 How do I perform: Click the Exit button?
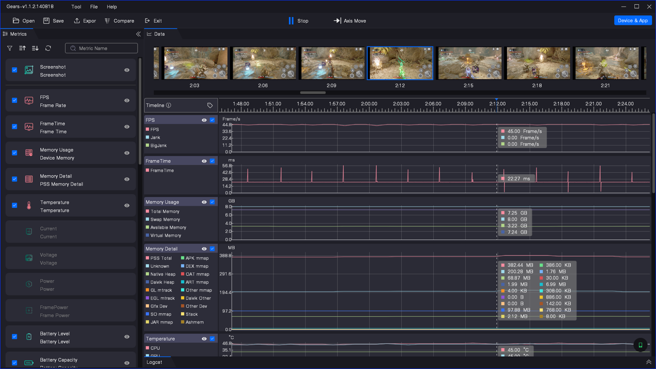point(153,21)
